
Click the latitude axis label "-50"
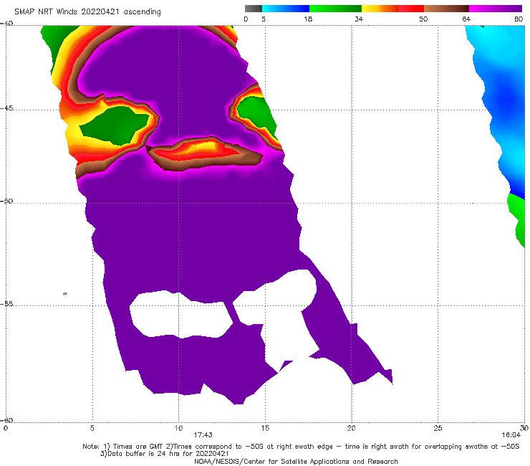[x=6, y=201]
